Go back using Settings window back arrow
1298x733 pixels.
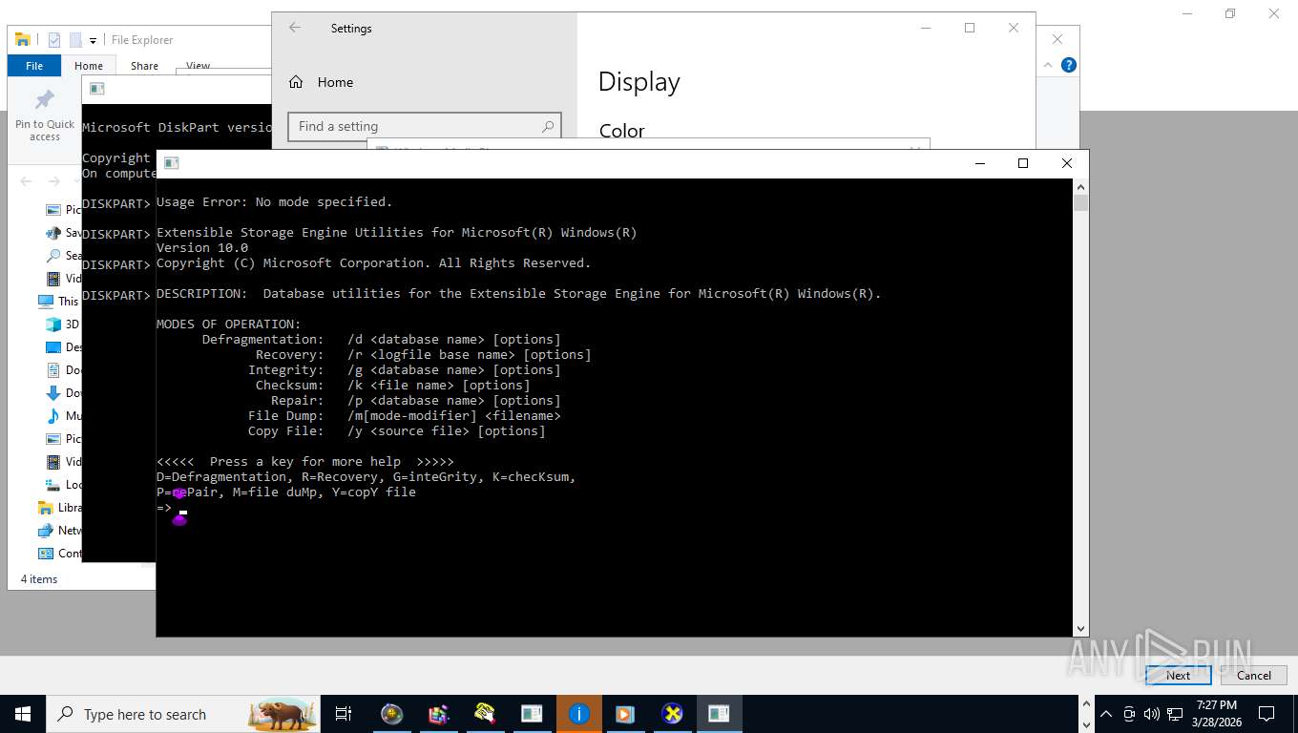295,28
